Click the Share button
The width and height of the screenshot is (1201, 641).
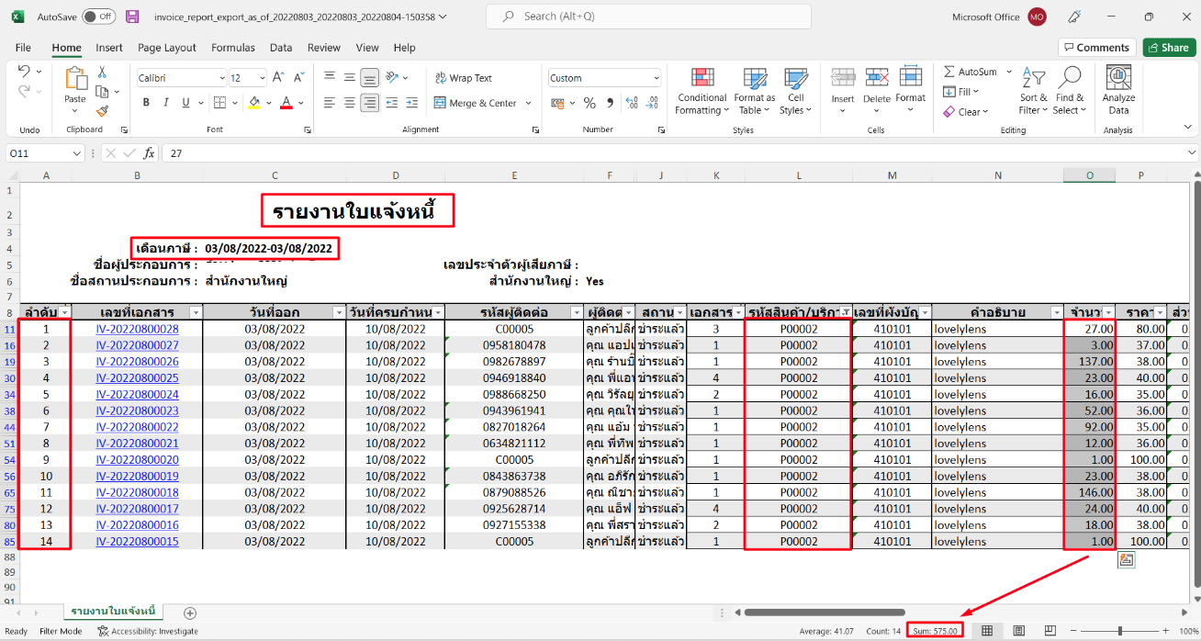[x=1169, y=48]
